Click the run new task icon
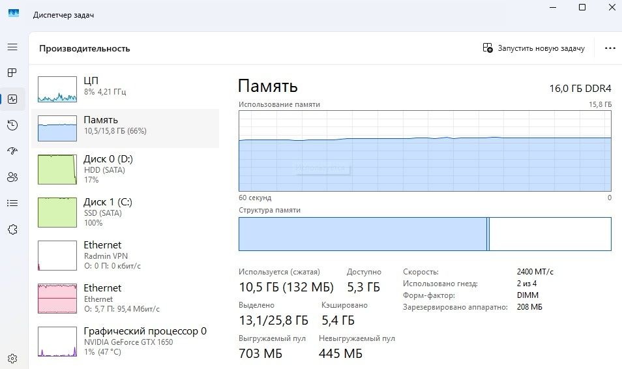The height and width of the screenshot is (369, 622). [x=488, y=48]
